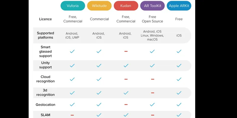237x118 pixels.
Task: Click AR ToolKit's red dash for 3d recognition
Action: tap(153, 93)
